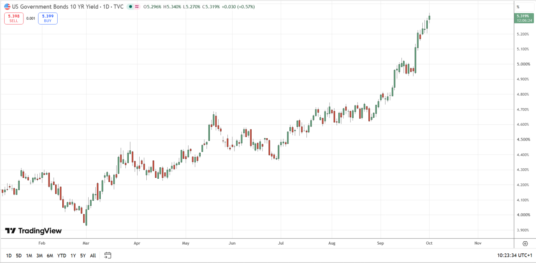536x263 pixels.
Task: Select the 1Y time range
Action: pos(73,255)
